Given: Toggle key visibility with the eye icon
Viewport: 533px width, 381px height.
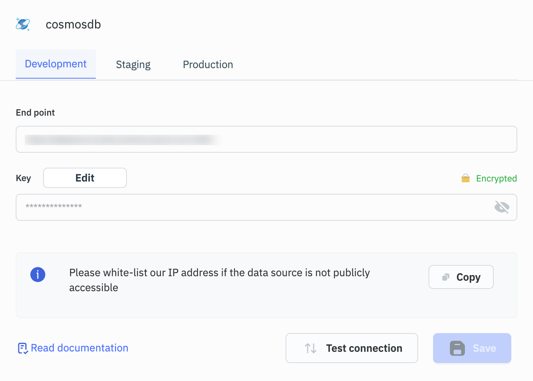Looking at the screenshot, I should 502,207.
